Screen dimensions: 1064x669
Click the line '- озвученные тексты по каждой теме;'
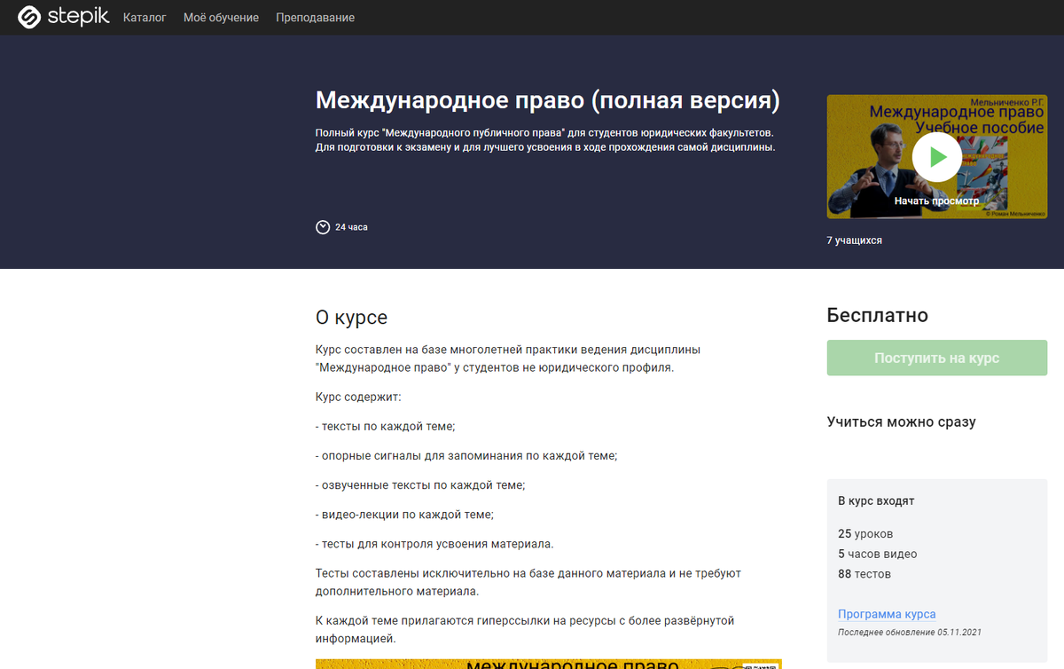(x=421, y=485)
